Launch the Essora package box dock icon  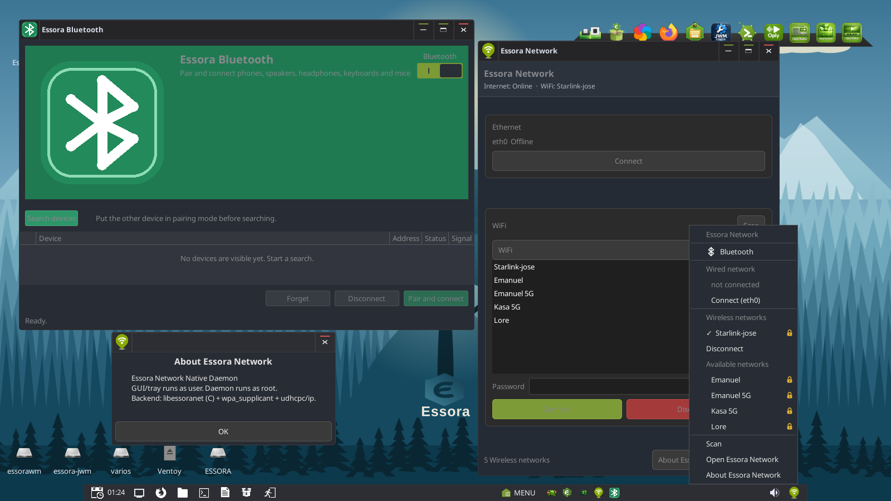616,32
